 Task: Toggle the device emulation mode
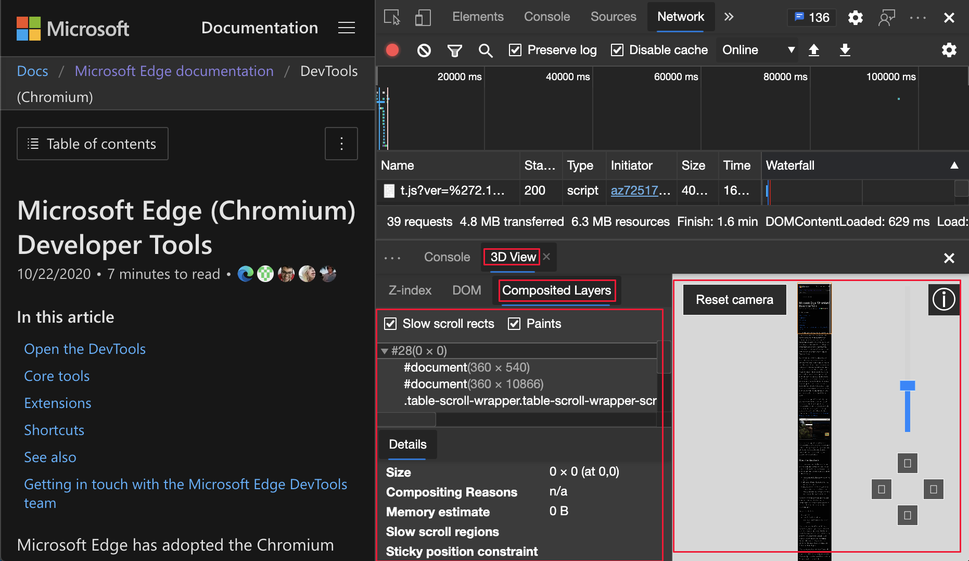(x=423, y=17)
